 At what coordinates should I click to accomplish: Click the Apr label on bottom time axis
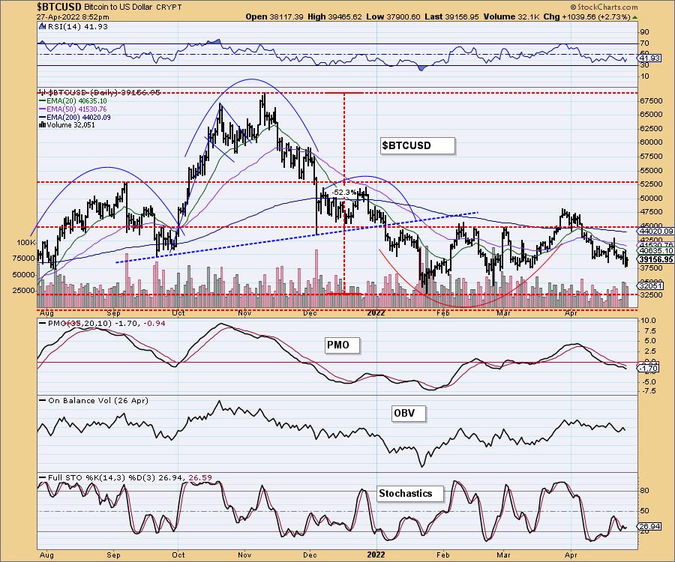click(x=571, y=555)
